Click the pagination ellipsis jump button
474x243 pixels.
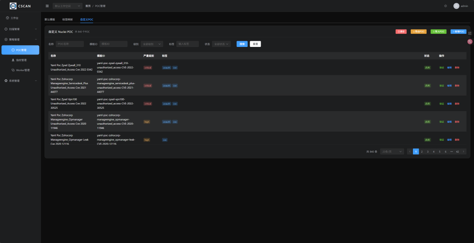tap(452, 151)
